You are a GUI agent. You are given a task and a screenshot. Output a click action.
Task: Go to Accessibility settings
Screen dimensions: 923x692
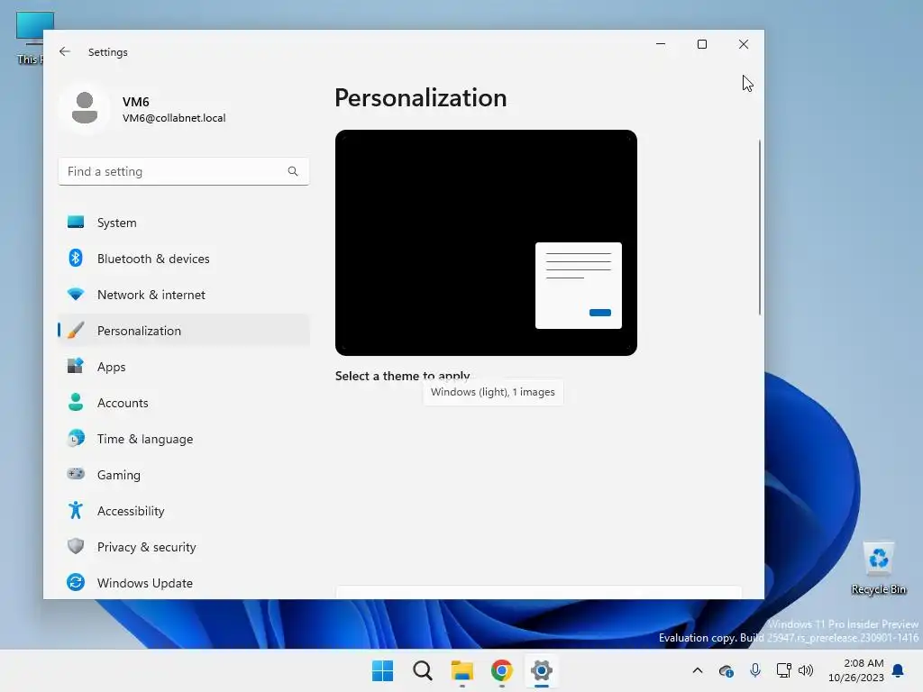click(x=184, y=510)
